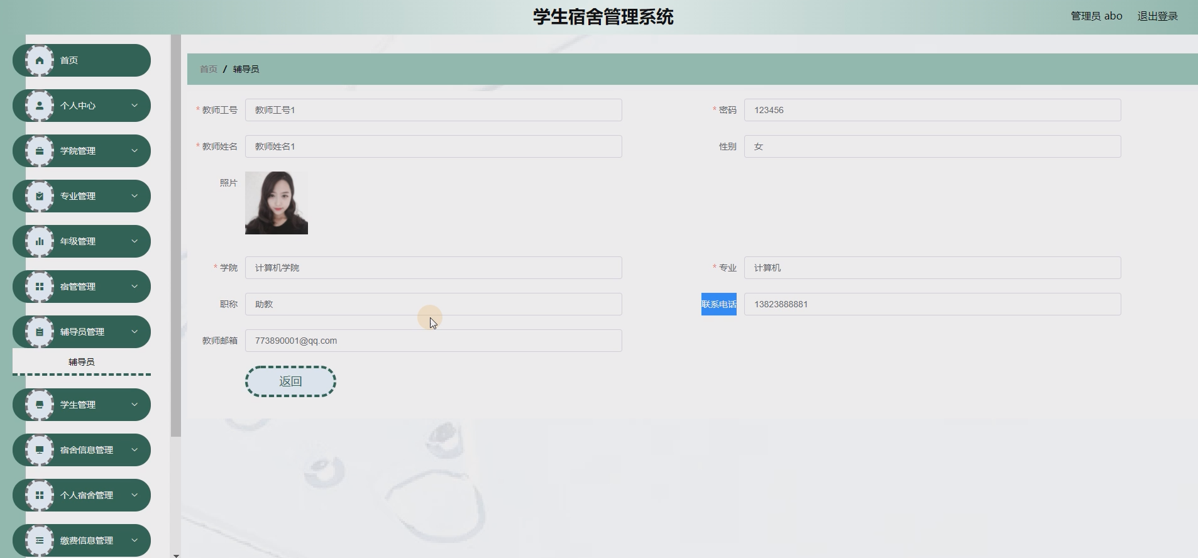1198x558 pixels.
Task: Expand the 个人中心 dropdown arrow
Action: tap(135, 106)
